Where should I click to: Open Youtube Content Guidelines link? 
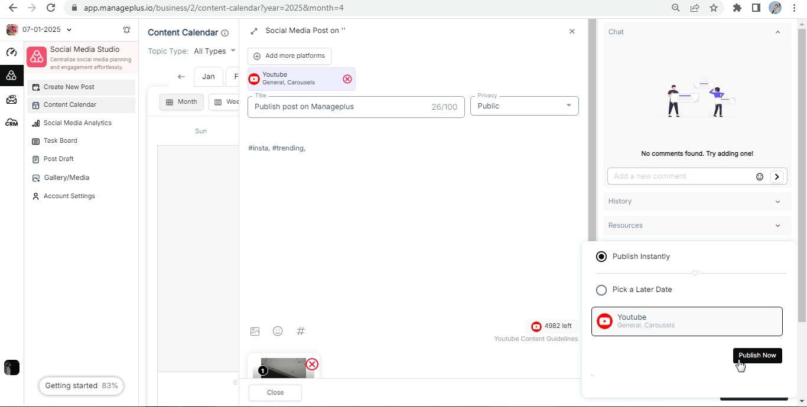click(x=536, y=339)
